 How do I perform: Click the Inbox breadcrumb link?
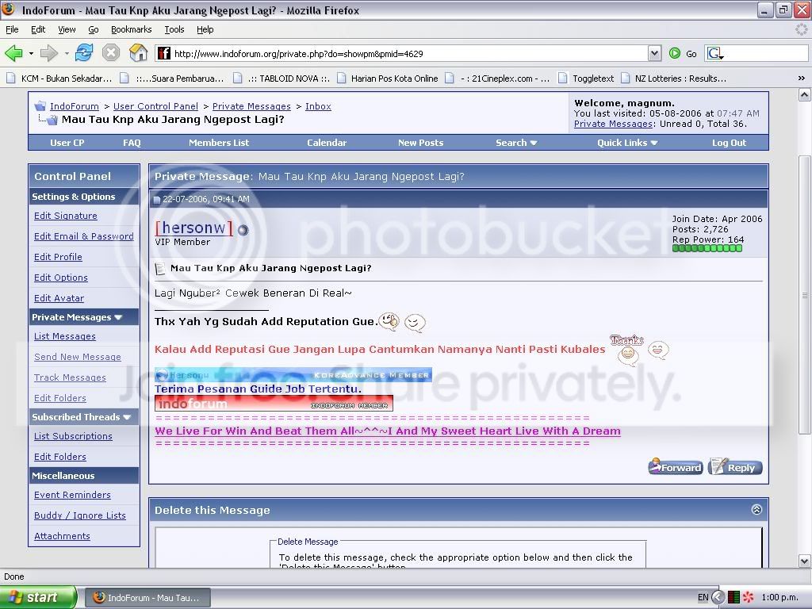318,106
